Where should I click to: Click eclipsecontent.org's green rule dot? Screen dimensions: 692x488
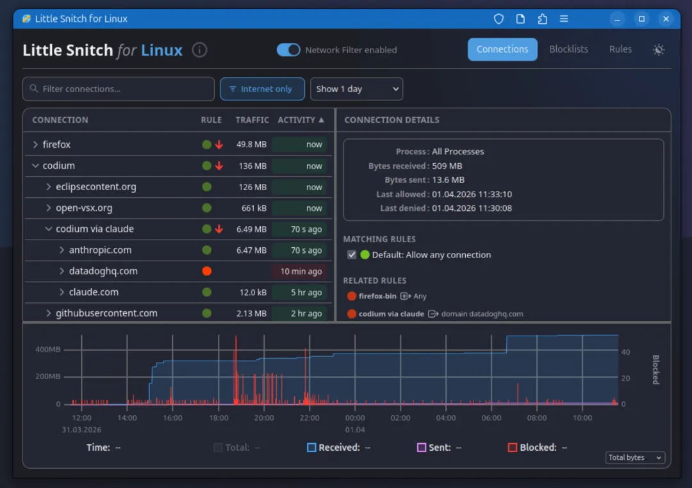[x=206, y=186]
